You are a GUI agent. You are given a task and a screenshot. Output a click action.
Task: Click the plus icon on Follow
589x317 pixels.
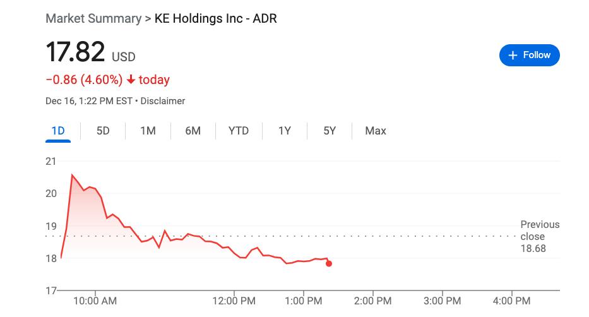coord(513,55)
